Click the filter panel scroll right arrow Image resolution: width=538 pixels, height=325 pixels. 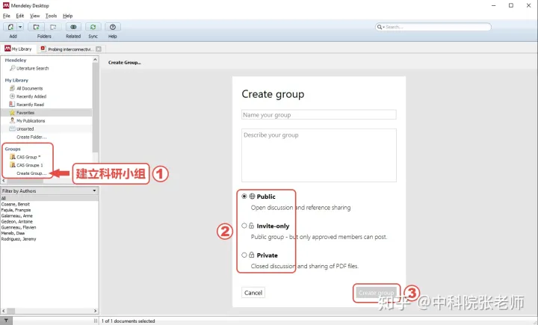tap(96, 311)
